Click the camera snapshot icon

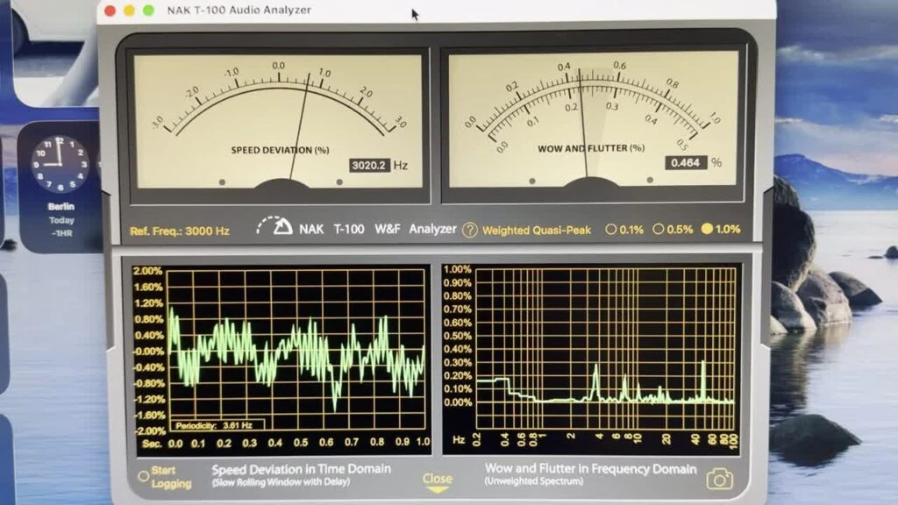(x=719, y=479)
